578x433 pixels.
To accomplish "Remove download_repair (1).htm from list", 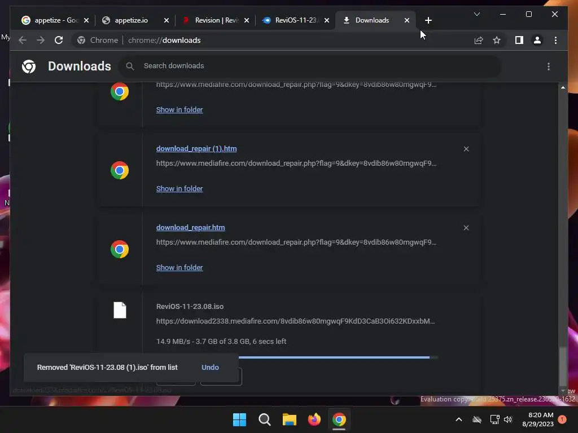I will click(x=466, y=149).
